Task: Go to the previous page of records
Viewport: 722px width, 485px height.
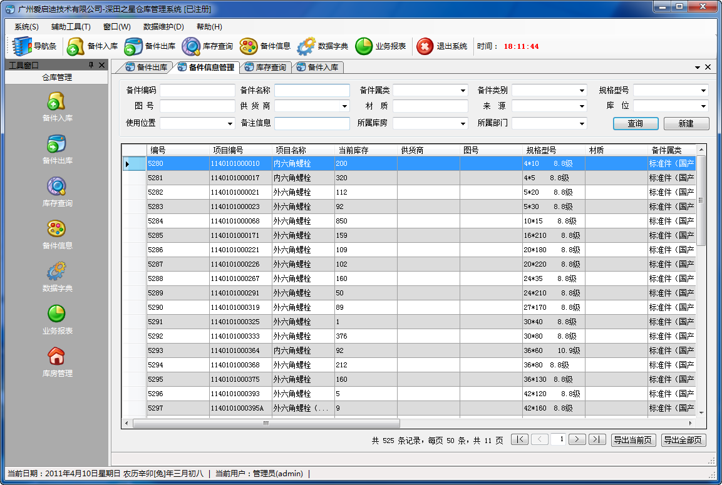Action: pos(539,439)
